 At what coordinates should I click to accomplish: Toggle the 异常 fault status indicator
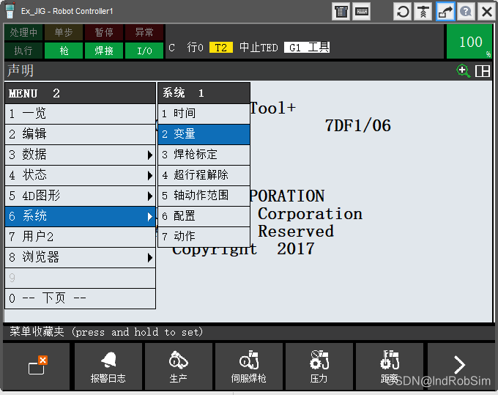144,32
